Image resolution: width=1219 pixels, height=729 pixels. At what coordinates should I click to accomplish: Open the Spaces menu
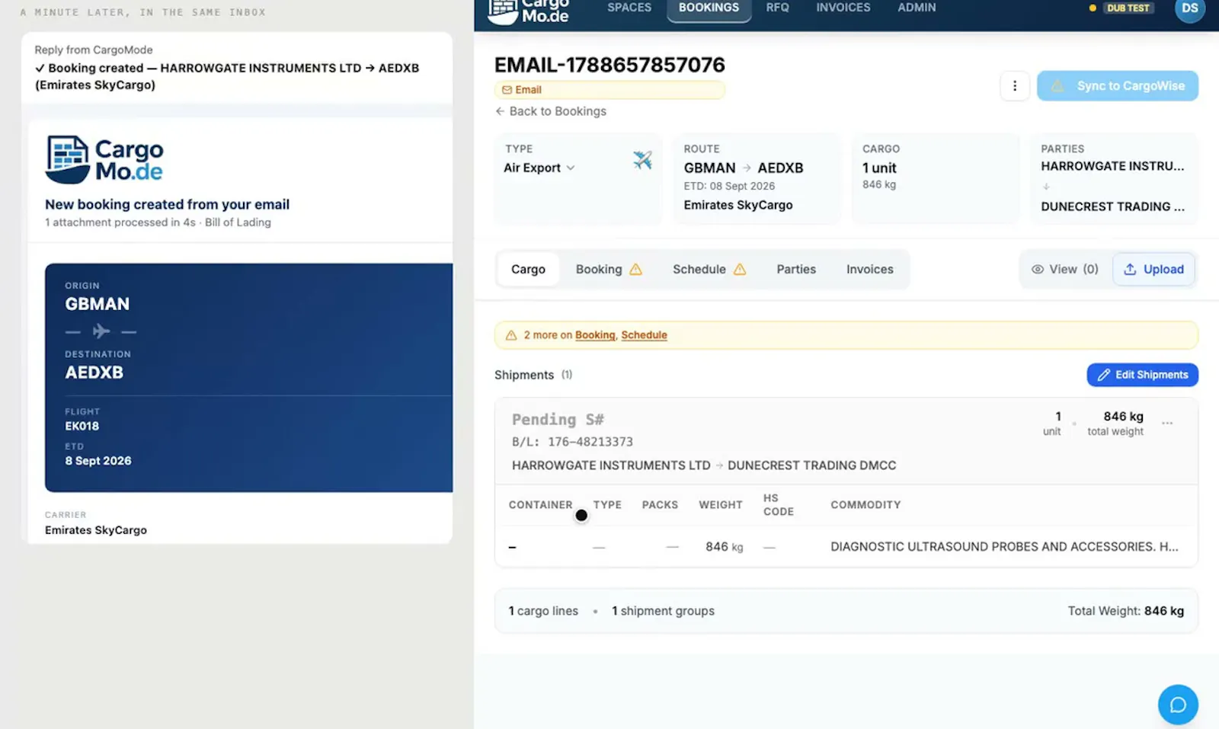pos(629,8)
